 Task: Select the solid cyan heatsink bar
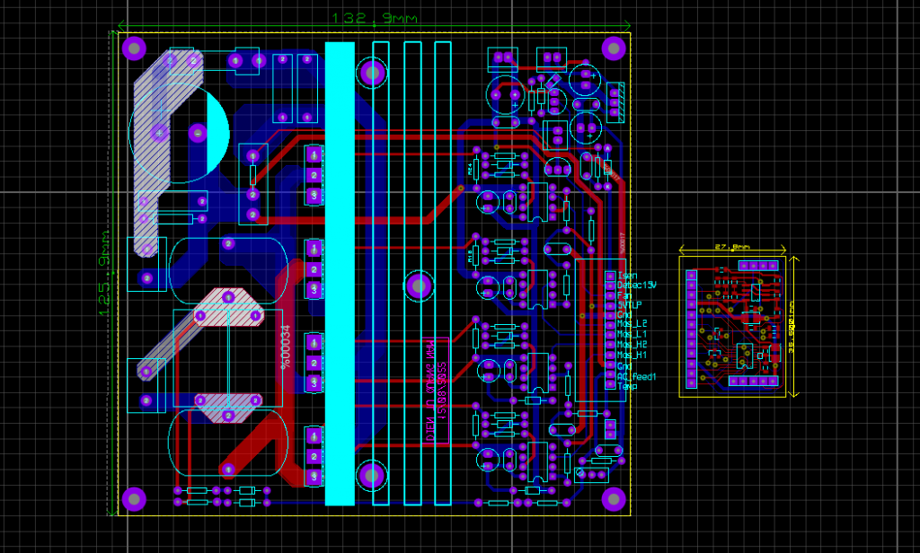click(340, 273)
